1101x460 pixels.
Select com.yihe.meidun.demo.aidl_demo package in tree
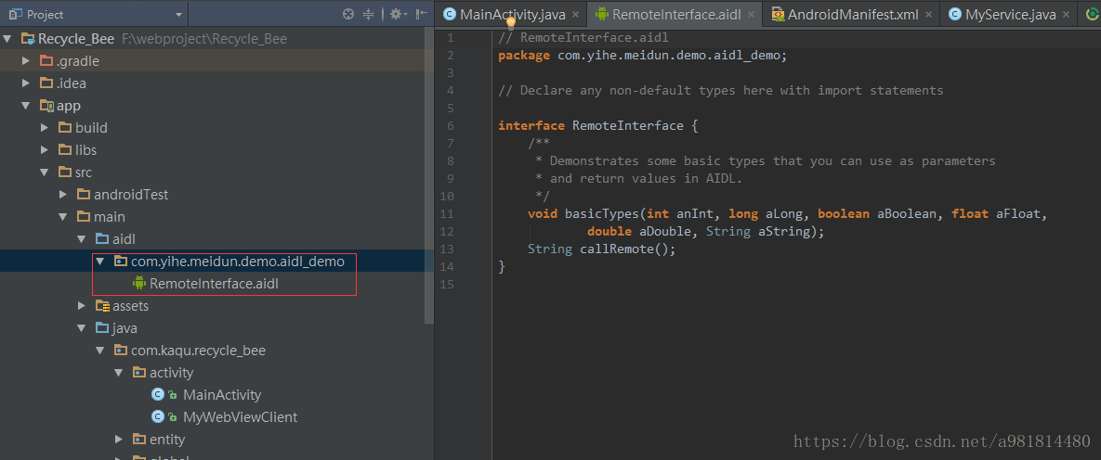click(x=238, y=262)
